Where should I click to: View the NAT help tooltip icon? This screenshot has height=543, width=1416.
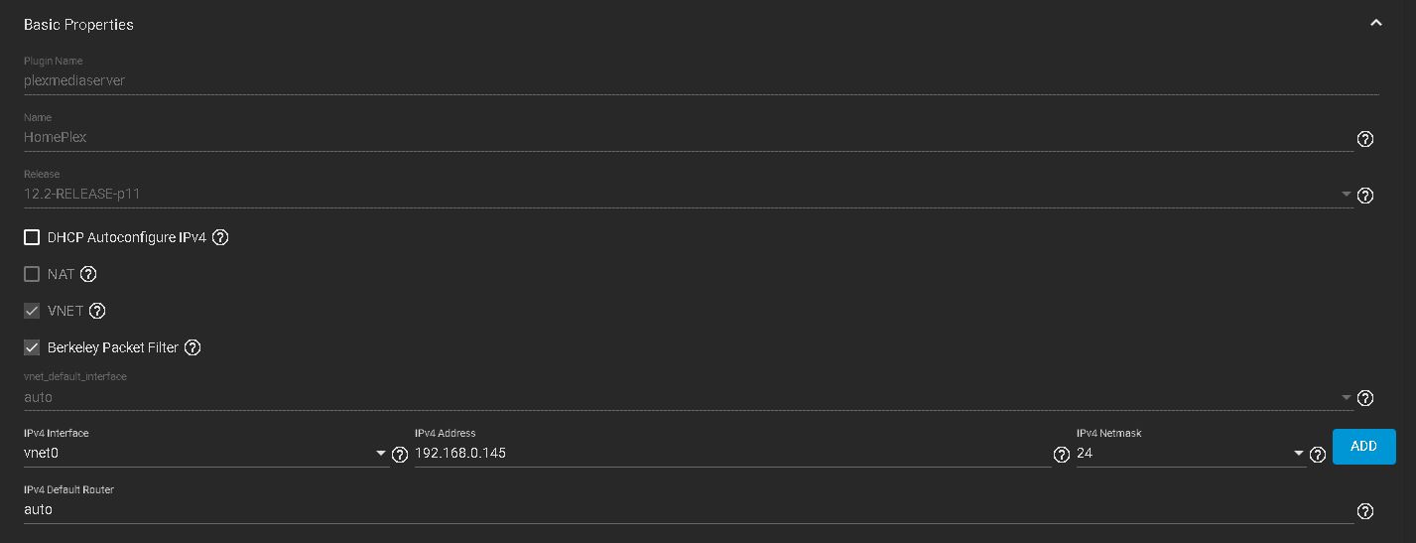click(87, 274)
